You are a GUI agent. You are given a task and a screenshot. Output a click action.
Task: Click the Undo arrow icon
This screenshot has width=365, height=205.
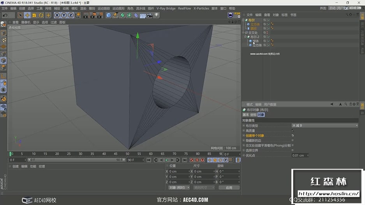[x=5, y=15]
